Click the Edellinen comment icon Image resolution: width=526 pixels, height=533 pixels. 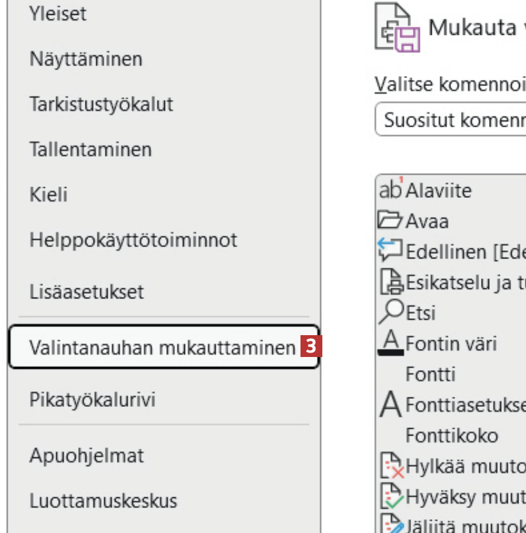click(391, 252)
